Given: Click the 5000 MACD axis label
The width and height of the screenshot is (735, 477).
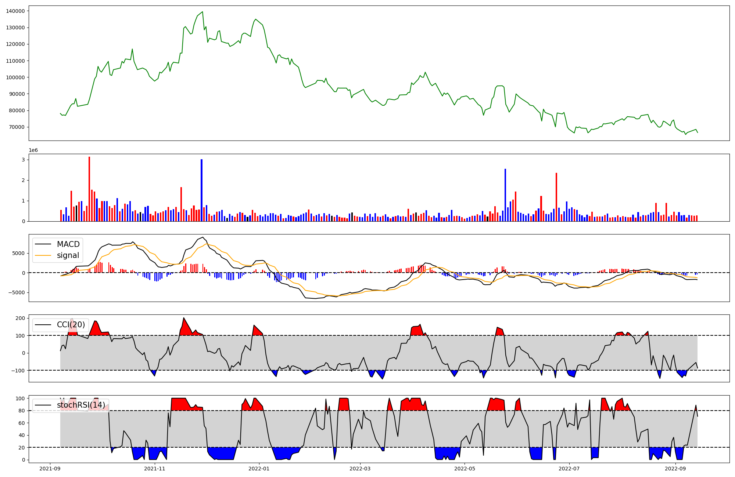Looking at the screenshot, I should [19, 253].
